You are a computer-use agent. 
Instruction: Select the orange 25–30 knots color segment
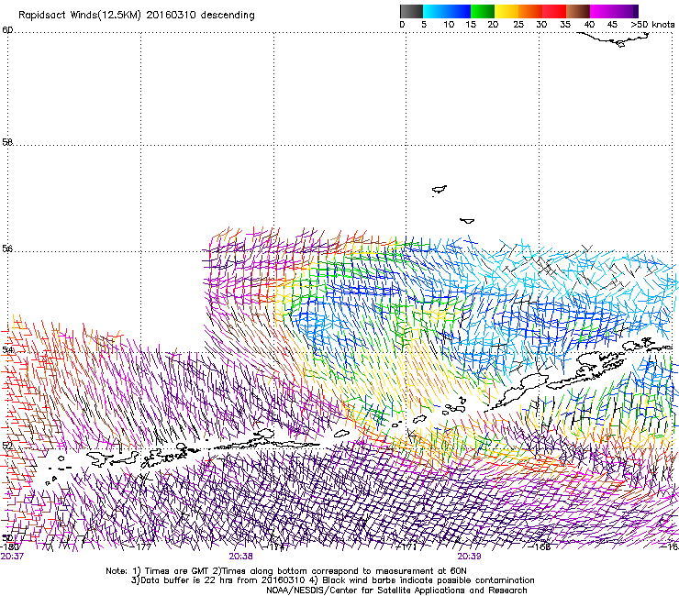[530, 11]
